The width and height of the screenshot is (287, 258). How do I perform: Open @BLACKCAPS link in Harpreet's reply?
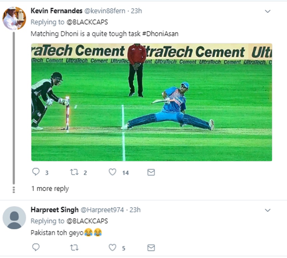[x=87, y=221]
